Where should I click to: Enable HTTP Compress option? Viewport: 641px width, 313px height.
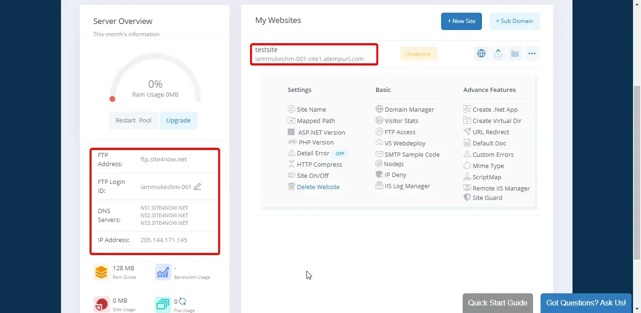[320, 164]
